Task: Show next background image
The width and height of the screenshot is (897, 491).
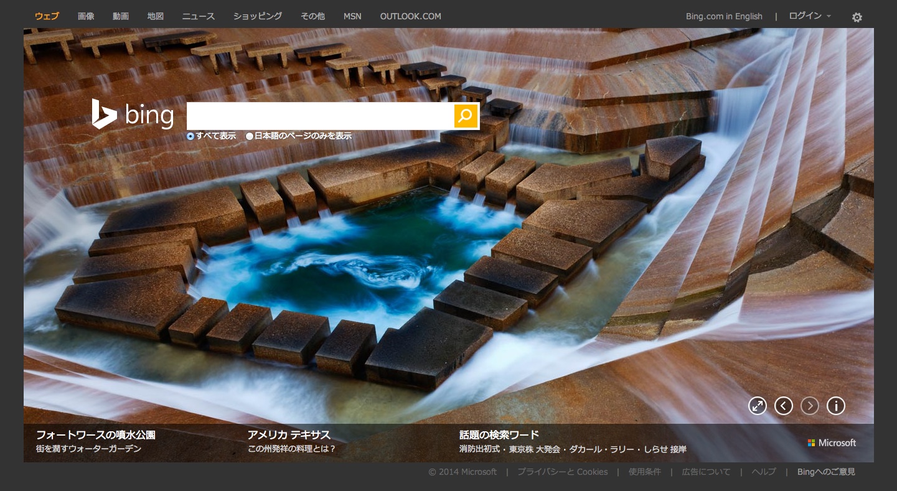Action: [810, 406]
